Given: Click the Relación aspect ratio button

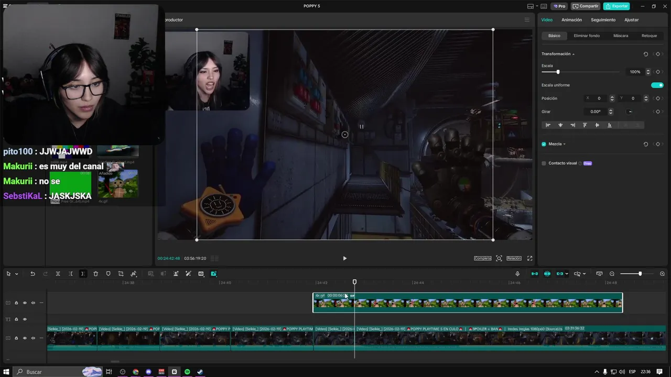Looking at the screenshot, I should click(514, 258).
